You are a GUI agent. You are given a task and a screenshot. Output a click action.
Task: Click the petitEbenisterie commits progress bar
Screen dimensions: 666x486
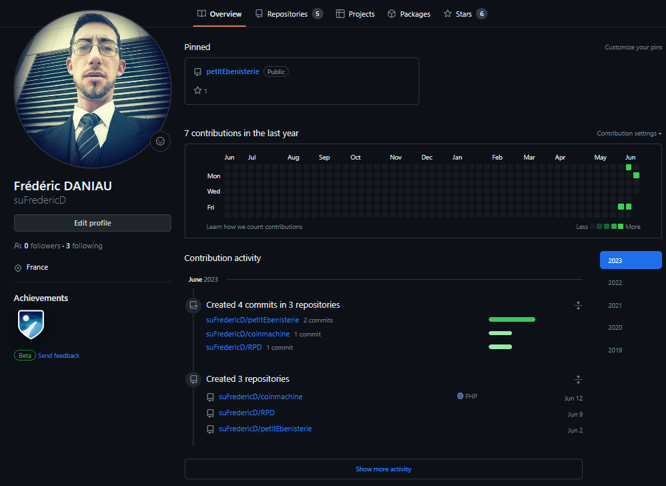coord(512,319)
